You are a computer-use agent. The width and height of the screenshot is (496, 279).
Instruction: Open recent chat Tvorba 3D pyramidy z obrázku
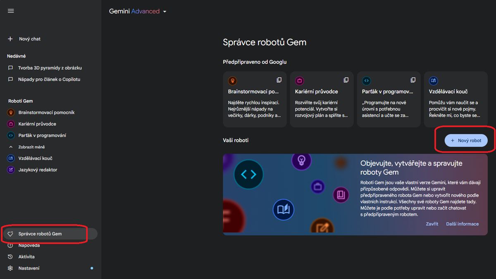point(50,68)
